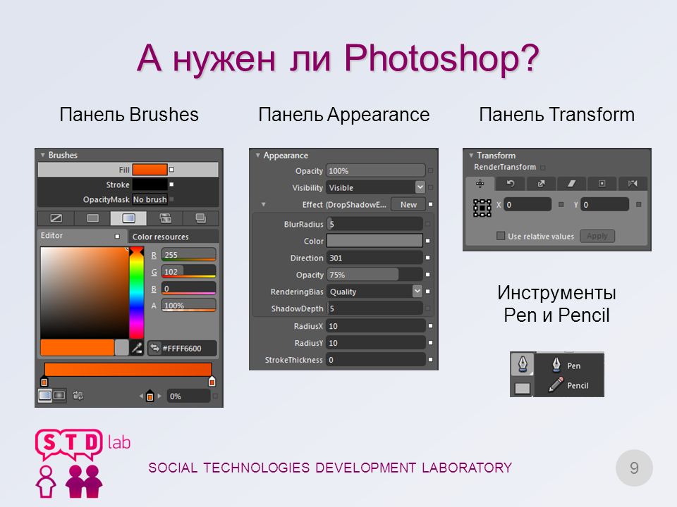Open the RenderingBias dropdown
Viewport: 677px width, 507px height.
click(417, 291)
